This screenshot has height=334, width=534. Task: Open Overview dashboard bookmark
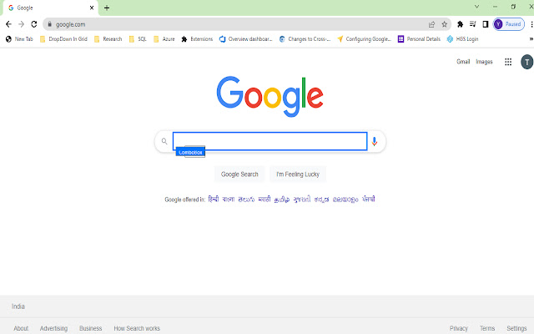pos(246,39)
